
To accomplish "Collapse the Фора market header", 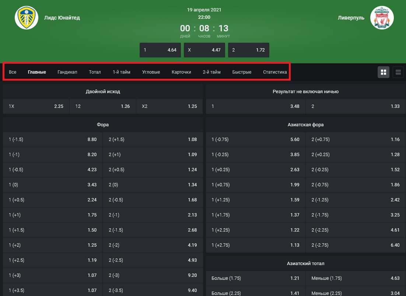I will [x=103, y=125].
